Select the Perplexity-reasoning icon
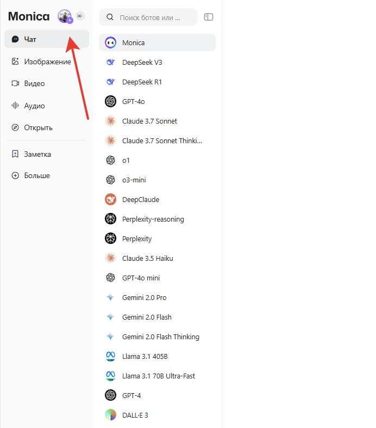 click(x=111, y=219)
